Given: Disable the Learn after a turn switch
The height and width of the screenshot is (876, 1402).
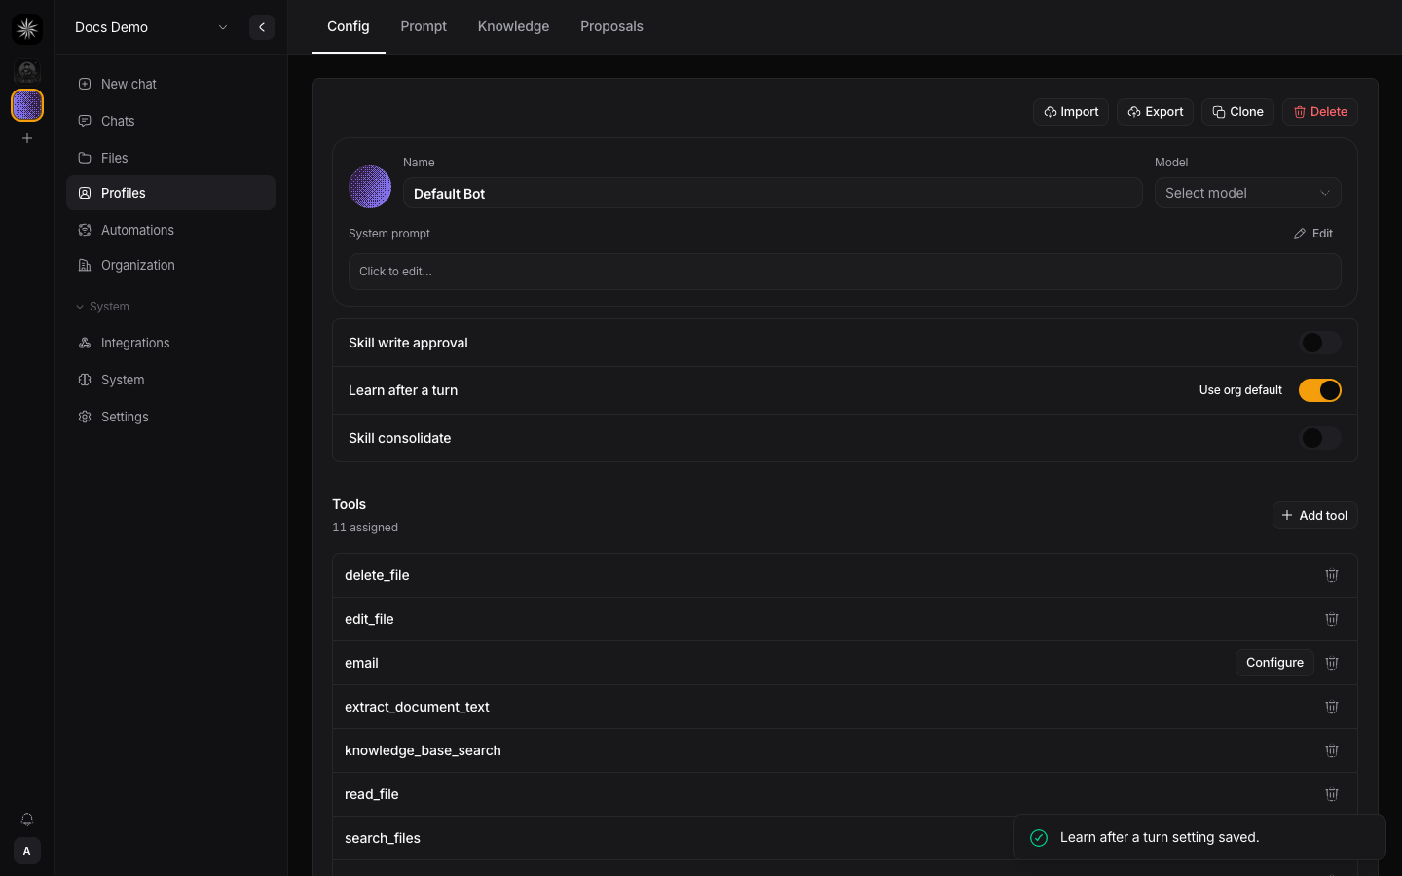Looking at the screenshot, I should 1320,390.
